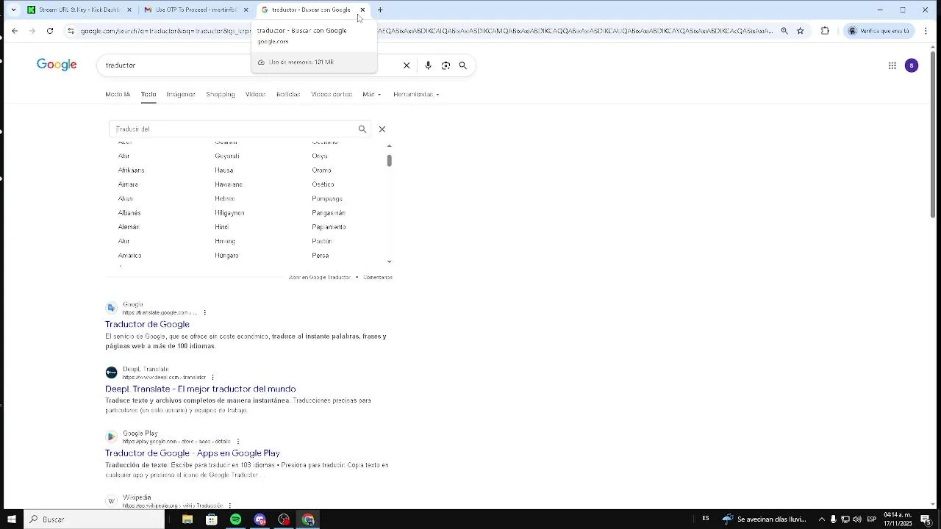Image resolution: width=941 pixels, height=529 pixels.
Task: Select the Noticias search tab
Action: tap(288, 94)
